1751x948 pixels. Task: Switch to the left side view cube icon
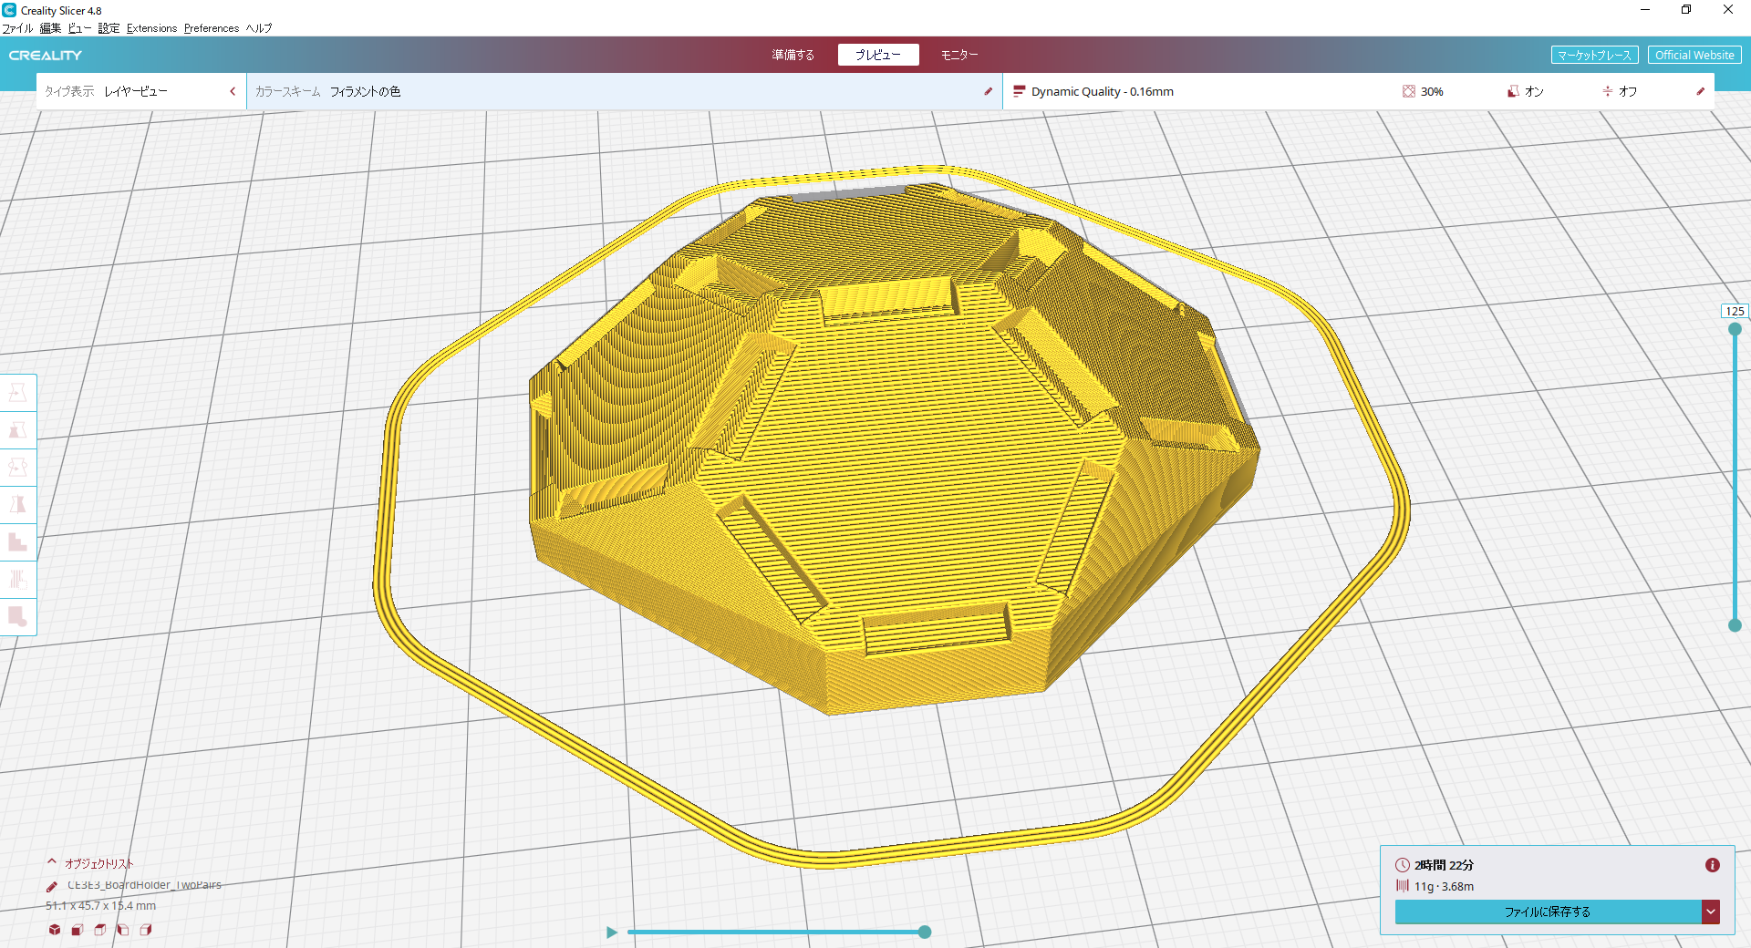click(x=123, y=930)
